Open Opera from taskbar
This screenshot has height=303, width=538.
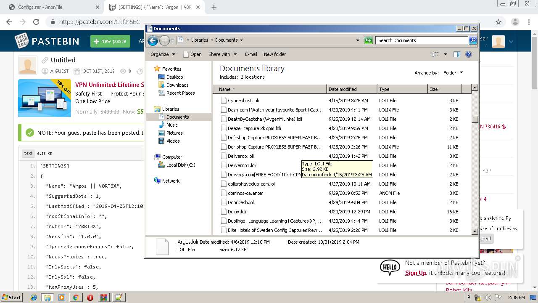(x=90, y=297)
